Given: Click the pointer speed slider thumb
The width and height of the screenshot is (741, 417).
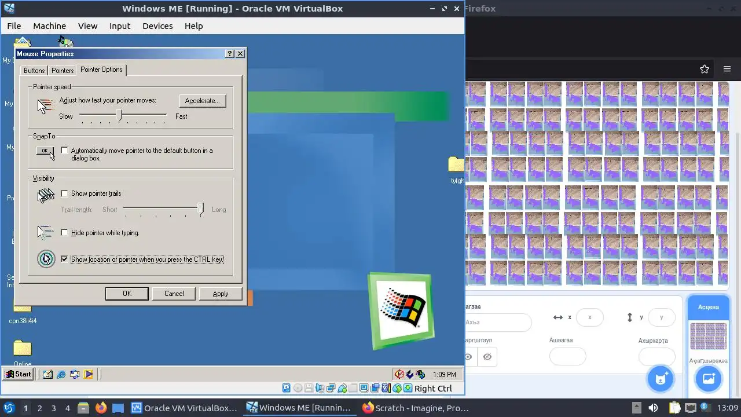Looking at the screenshot, I should 119,115.
